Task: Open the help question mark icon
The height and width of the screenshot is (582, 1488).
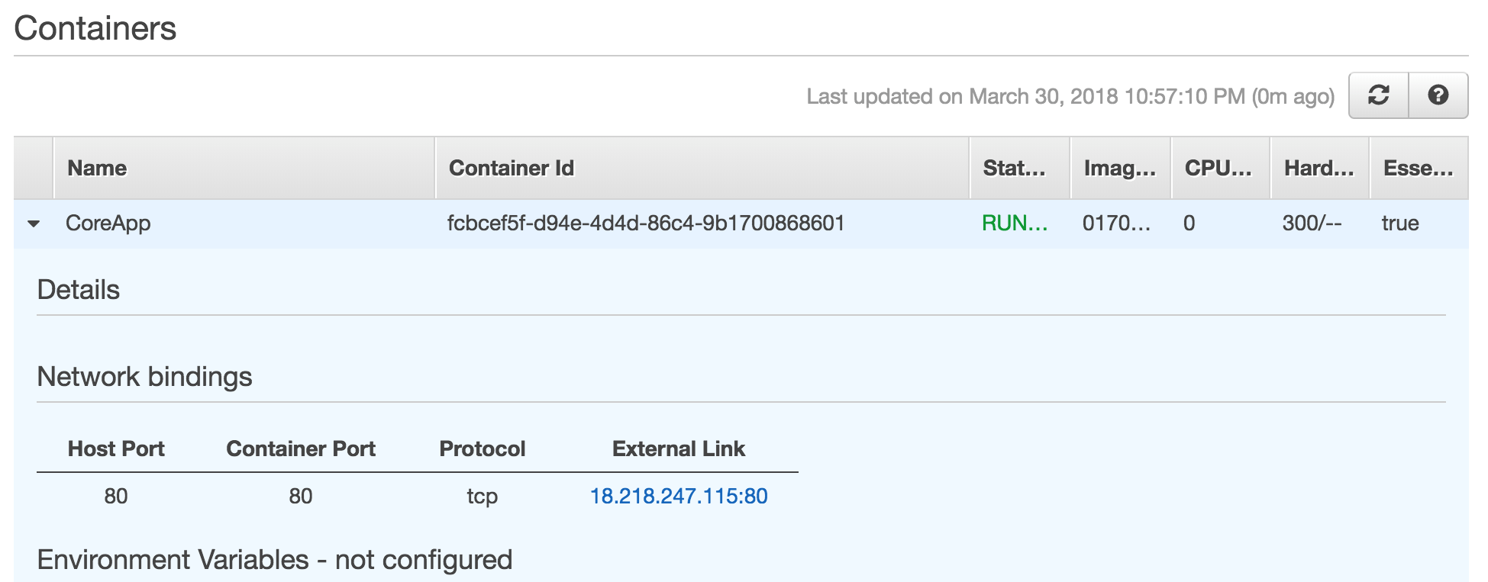Action: 1438,95
